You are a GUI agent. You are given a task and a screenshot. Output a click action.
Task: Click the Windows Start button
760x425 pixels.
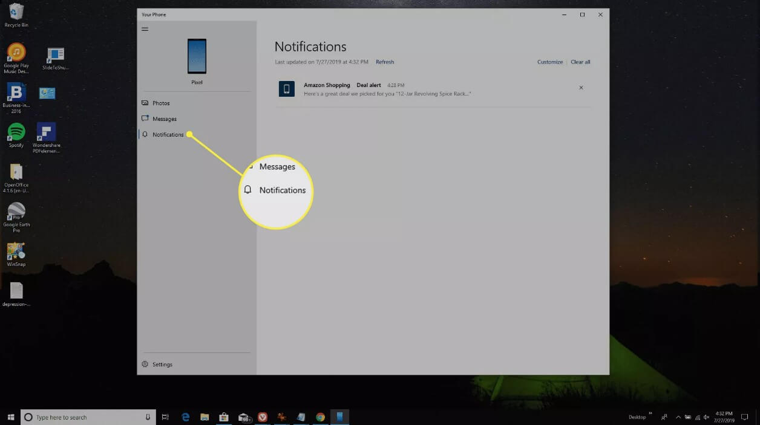pos(10,417)
